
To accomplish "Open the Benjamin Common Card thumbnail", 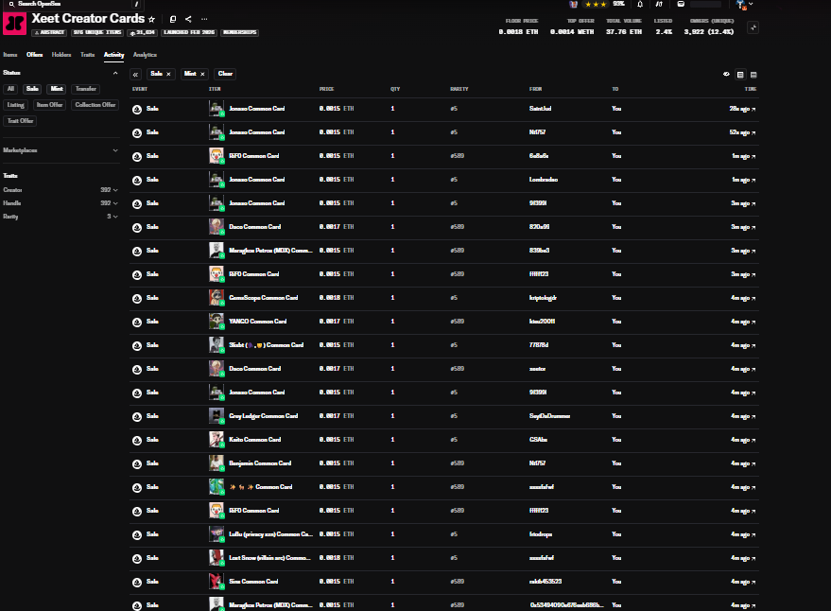I will point(216,463).
